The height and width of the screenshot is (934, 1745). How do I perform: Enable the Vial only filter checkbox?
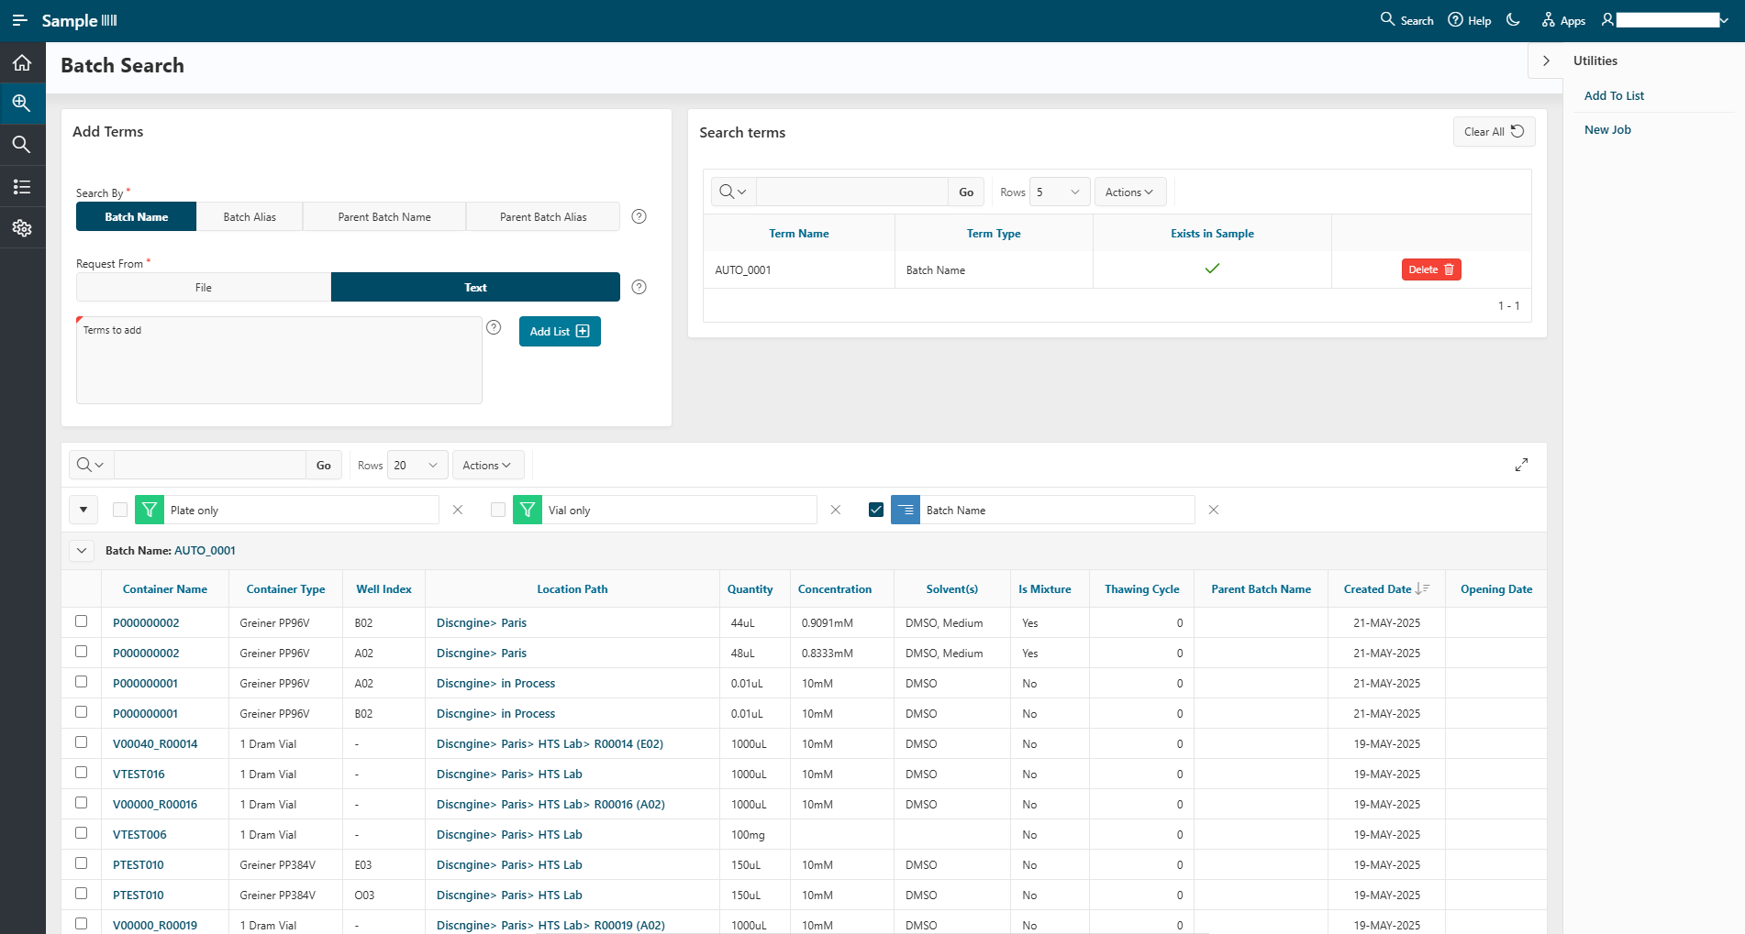(498, 510)
